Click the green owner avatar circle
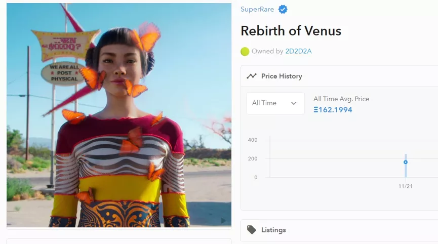The image size is (438, 244). point(245,52)
